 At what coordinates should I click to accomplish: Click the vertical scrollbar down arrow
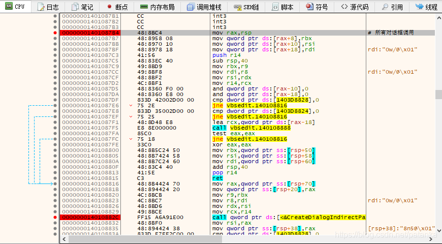438,232
